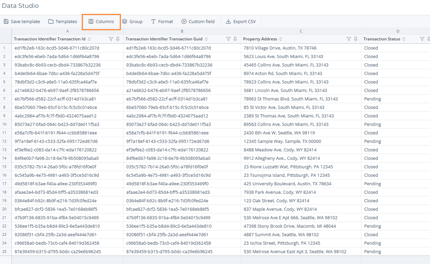The width and height of the screenshot is (430, 264).
Task: Pin the Transaction Identifier Transaction Id column
Action: [117, 39]
